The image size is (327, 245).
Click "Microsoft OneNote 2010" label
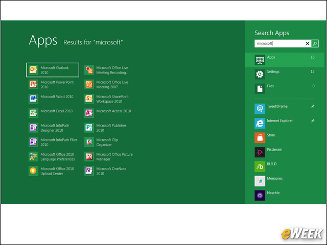point(111,171)
